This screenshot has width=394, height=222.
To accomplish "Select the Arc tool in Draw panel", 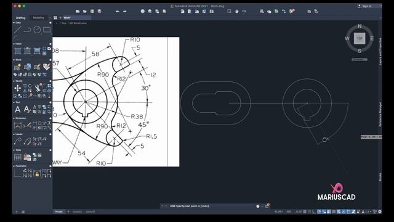I will coord(16,38).
